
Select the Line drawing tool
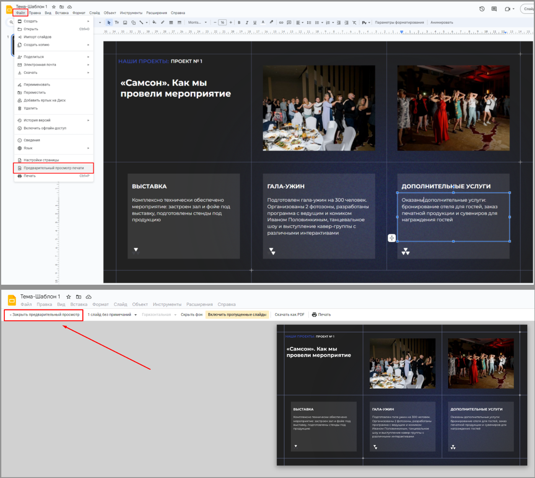[141, 22]
